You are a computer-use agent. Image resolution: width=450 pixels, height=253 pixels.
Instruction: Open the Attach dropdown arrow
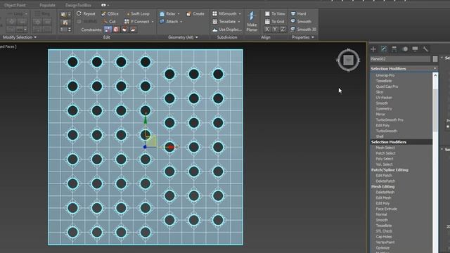[x=181, y=22]
